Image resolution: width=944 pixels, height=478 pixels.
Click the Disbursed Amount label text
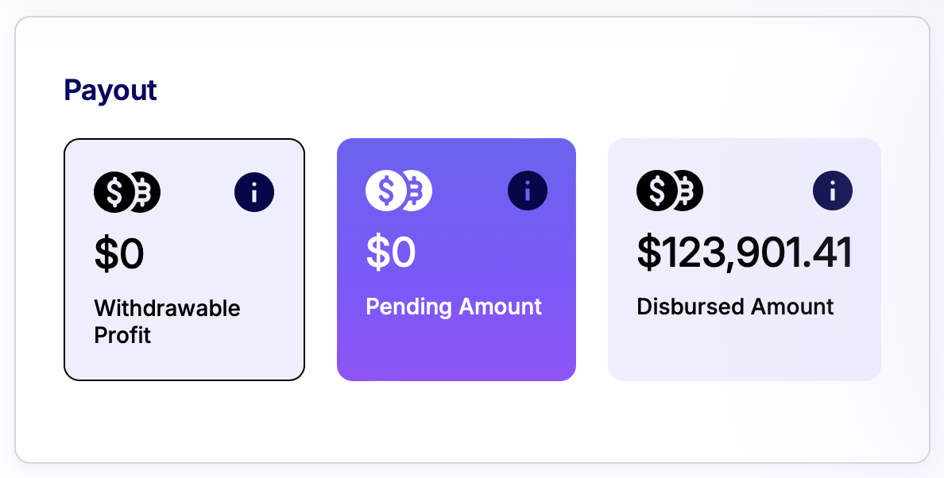point(735,306)
